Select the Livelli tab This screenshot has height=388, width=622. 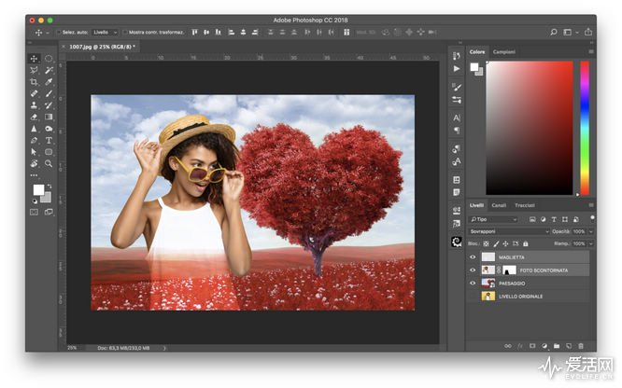pos(476,205)
